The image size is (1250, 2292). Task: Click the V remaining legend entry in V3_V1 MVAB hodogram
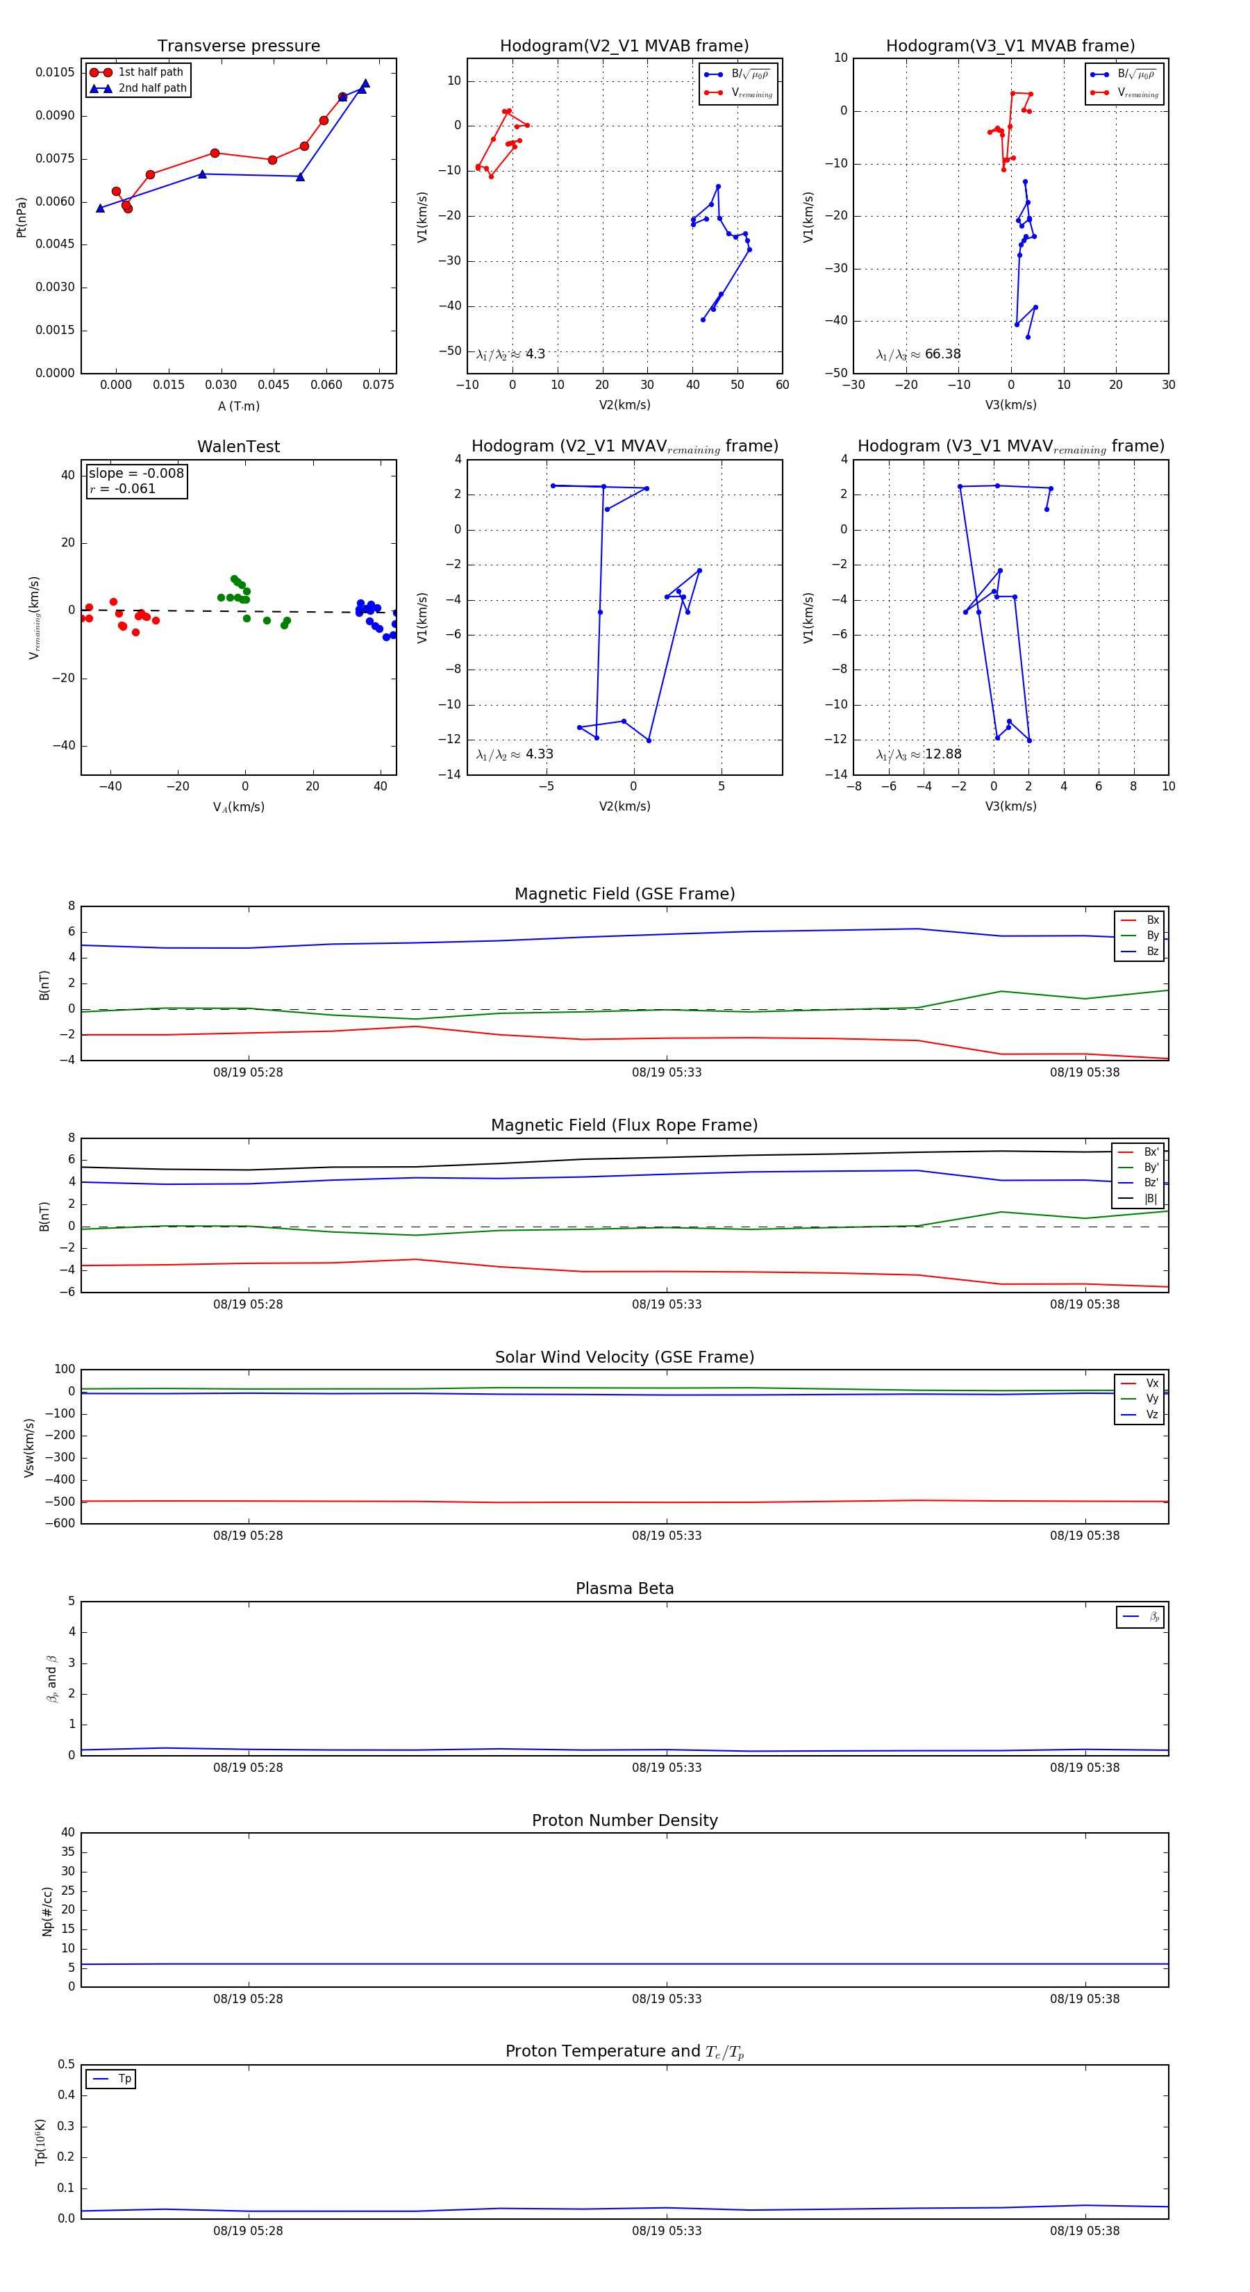coord(1124,92)
